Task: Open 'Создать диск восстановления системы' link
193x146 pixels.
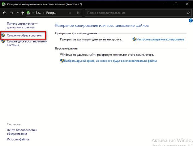Action: click(x=27, y=43)
